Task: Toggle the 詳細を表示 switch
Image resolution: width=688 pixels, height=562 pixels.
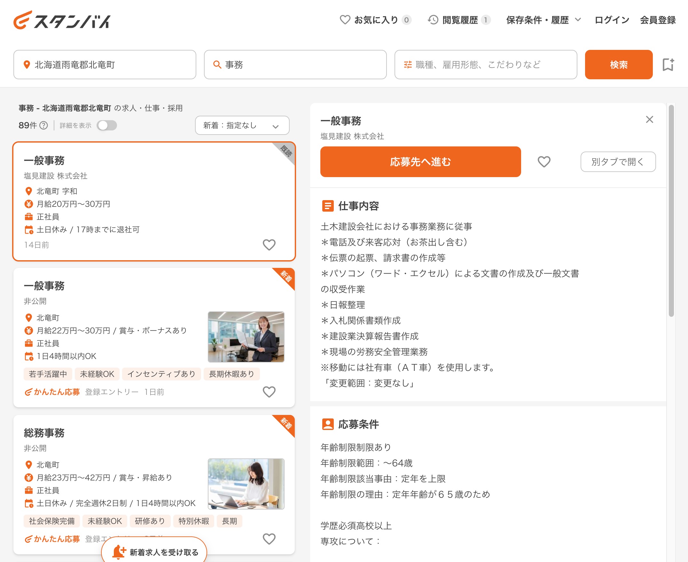Action: (107, 125)
